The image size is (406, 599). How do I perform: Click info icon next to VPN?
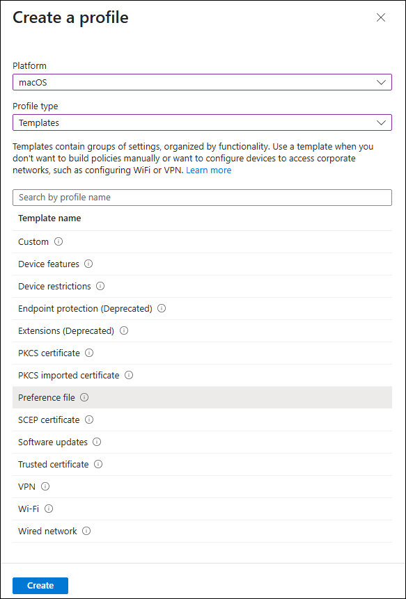pyautogui.click(x=45, y=486)
